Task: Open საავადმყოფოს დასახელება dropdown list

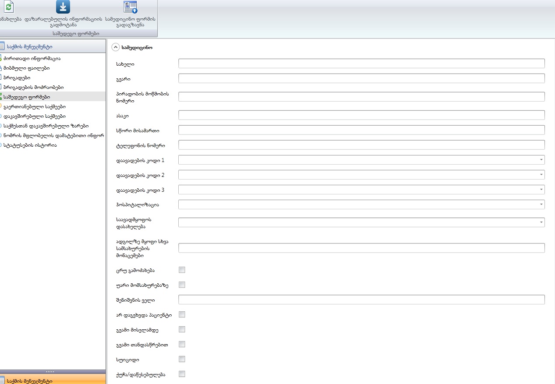Action: point(542,222)
